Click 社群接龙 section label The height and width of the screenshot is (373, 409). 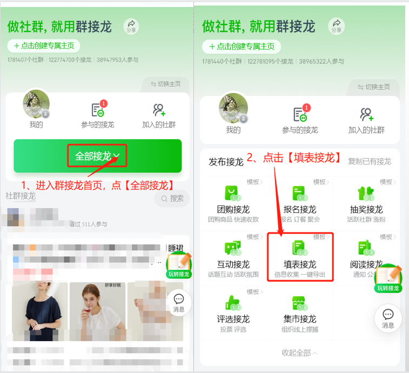tap(21, 196)
